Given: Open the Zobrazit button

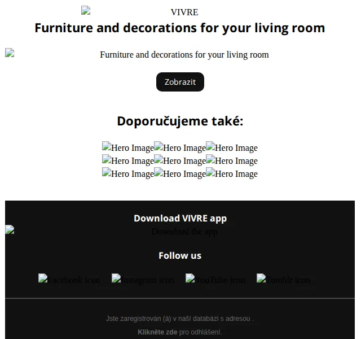Looking at the screenshot, I should tap(180, 82).
